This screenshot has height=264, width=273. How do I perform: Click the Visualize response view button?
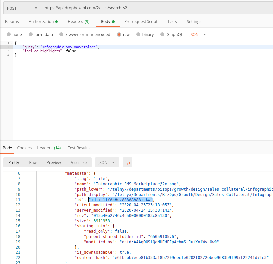click(79, 162)
